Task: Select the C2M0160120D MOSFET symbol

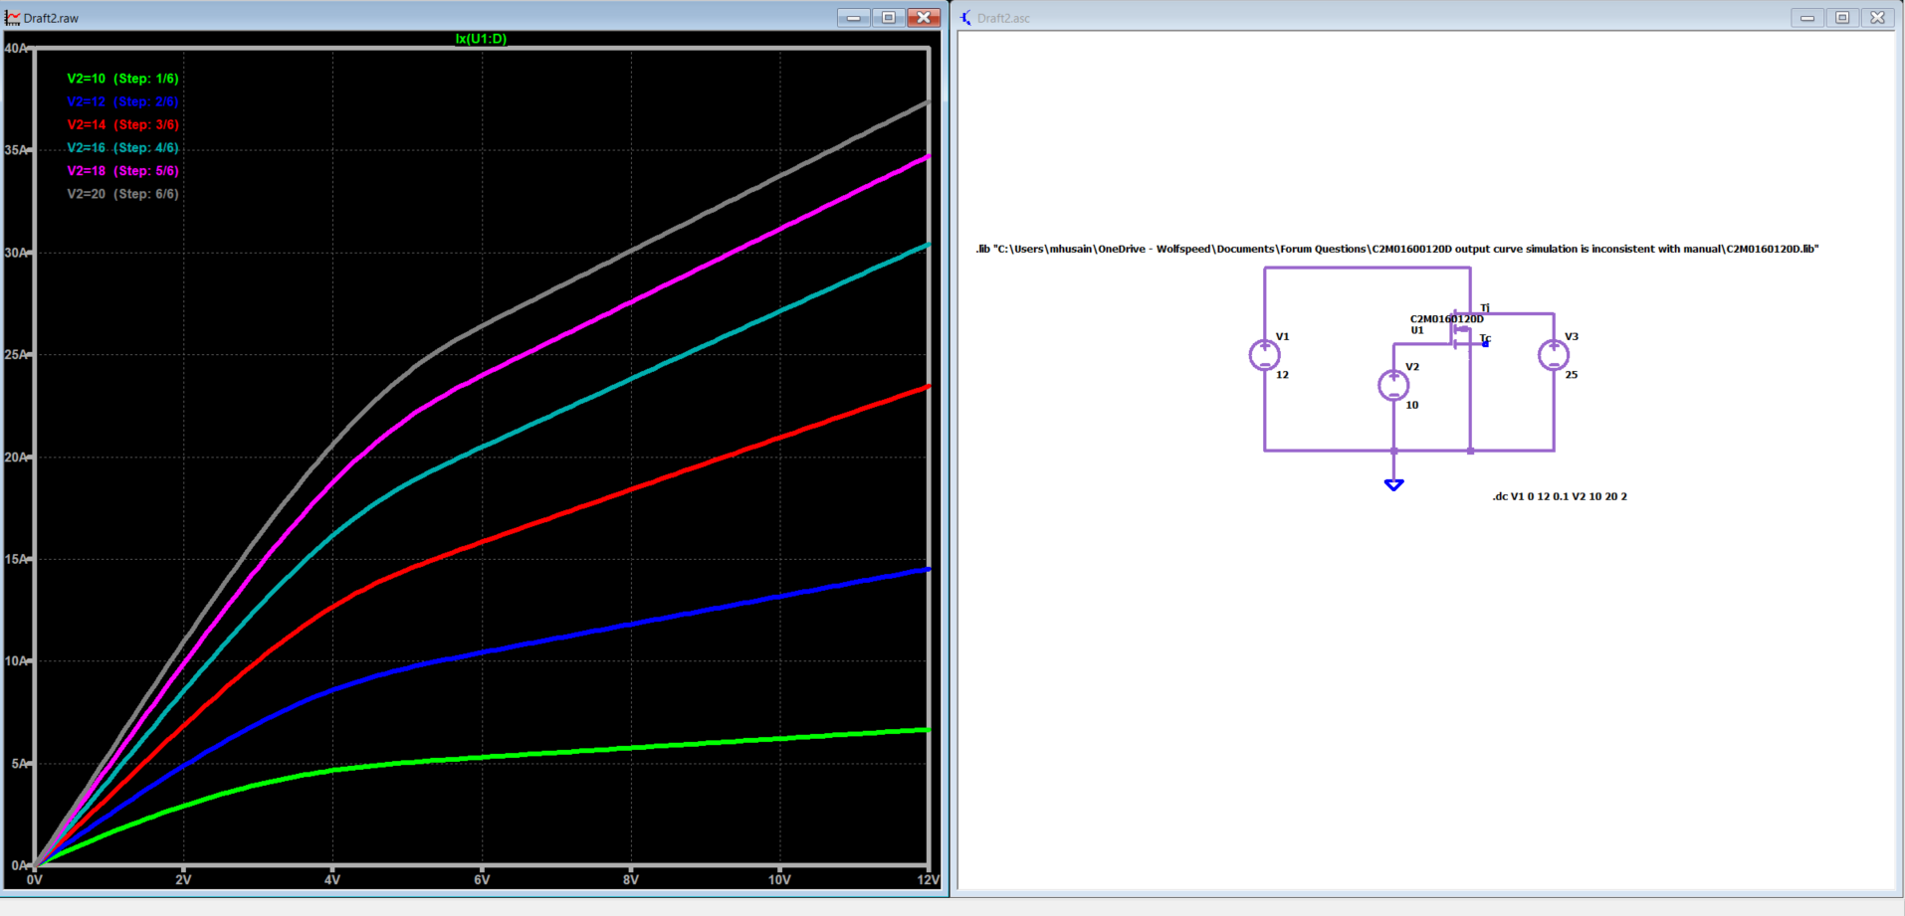Action: click(1459, 331)
